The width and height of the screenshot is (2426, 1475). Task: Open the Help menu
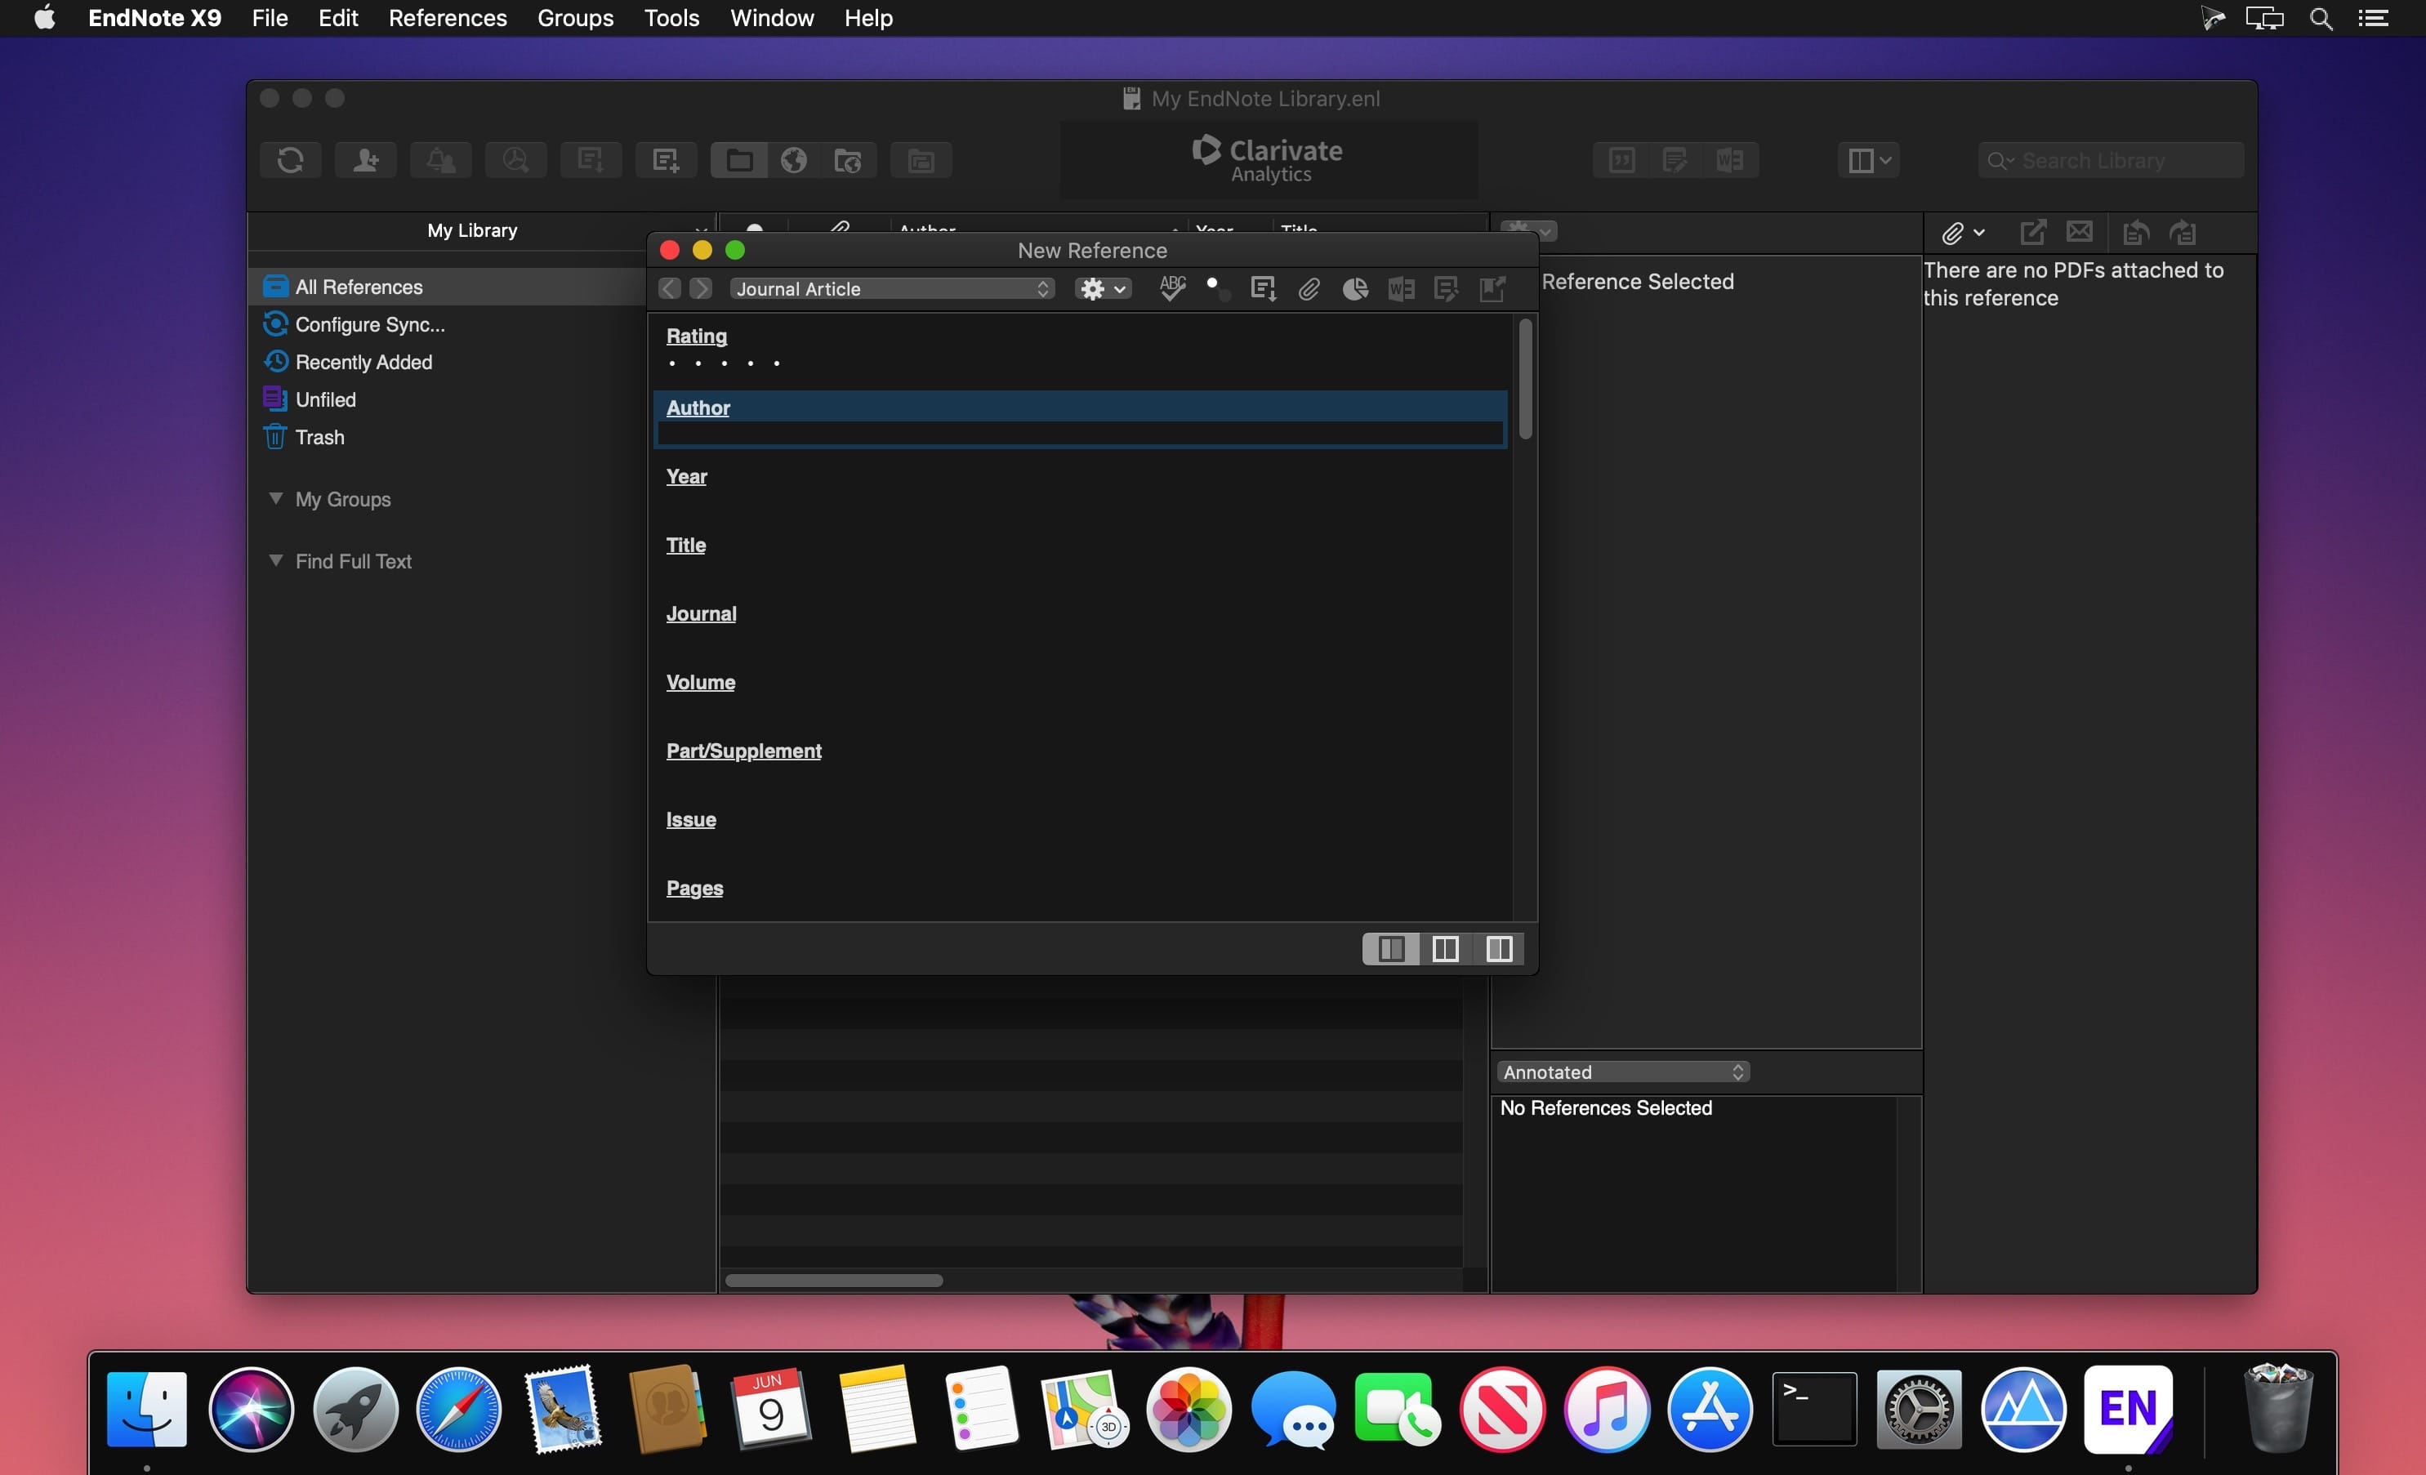coord(867,18)
